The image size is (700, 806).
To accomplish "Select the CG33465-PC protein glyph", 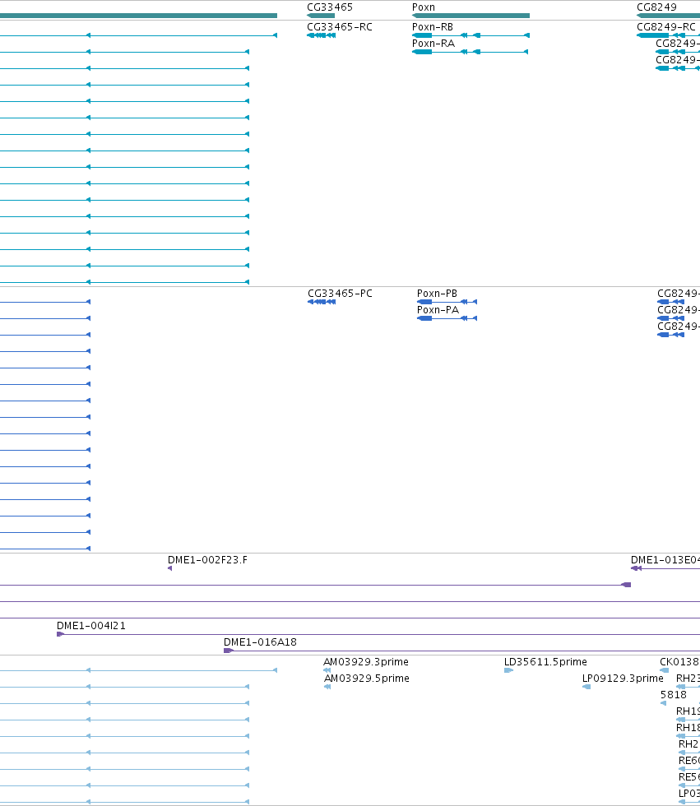I will coord(322,302).
